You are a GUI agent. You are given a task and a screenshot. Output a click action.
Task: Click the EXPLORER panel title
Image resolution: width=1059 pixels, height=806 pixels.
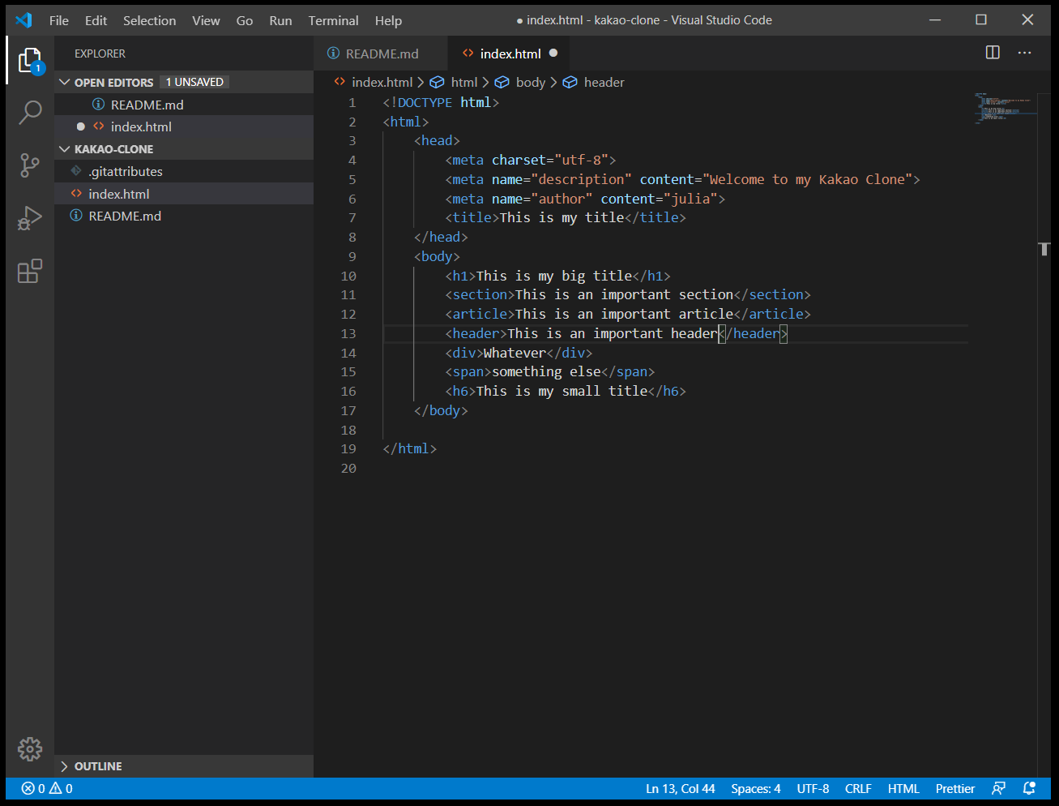click(100, 54)
